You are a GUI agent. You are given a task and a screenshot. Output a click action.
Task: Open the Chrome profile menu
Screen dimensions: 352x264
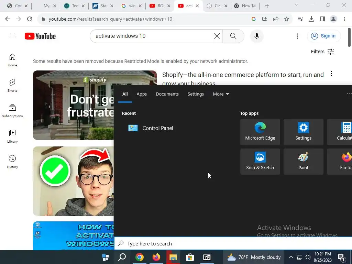[x=333, y=19]
